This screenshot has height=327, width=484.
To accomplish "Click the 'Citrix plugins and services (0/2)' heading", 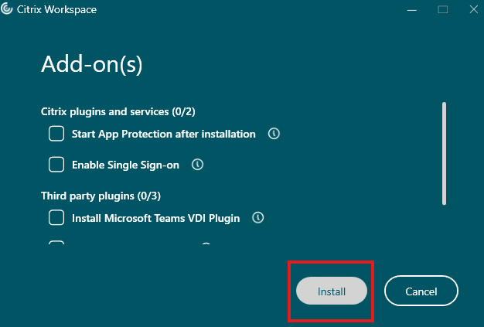I will click(123, 111).
